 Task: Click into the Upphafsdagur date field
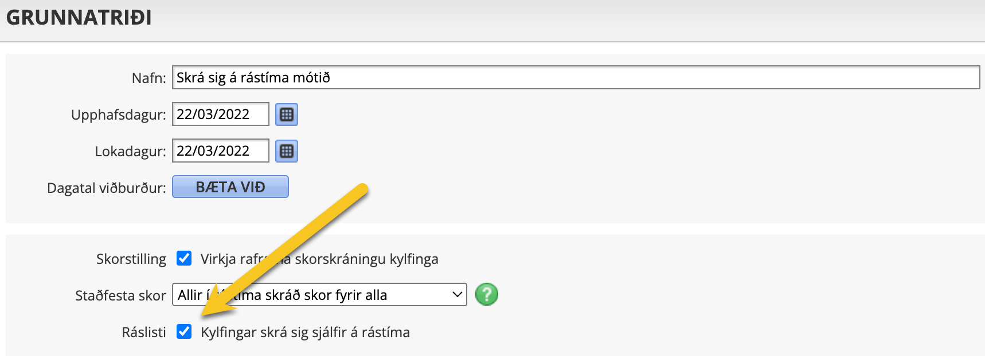[x=221, y=114]
